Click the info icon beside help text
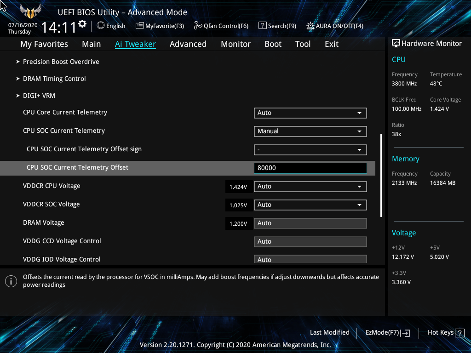Screen dimensions: 471x353 11,281
